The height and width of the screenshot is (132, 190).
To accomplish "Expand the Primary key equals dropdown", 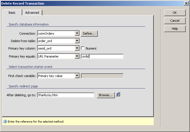I will click(x=77, y=56).
